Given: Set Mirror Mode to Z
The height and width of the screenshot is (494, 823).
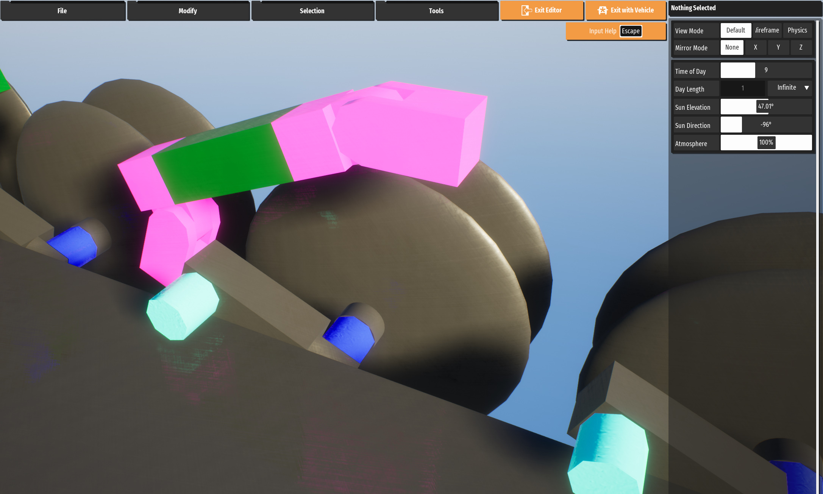Looking at the screenshot, I should pos(801,47).
